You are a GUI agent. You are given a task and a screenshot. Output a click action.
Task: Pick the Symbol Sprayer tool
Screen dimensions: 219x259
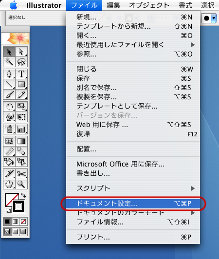click(x=9, y=129)
